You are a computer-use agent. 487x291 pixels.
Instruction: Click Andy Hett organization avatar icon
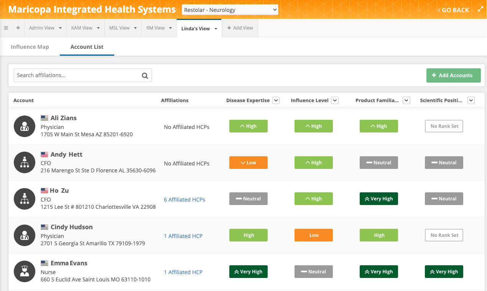click(x=25, y=163)
